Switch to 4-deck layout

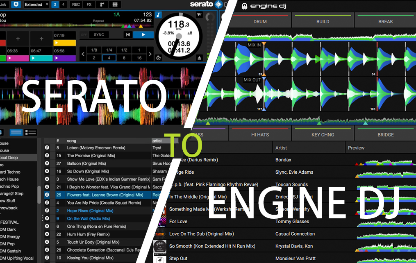click(63, 4)
